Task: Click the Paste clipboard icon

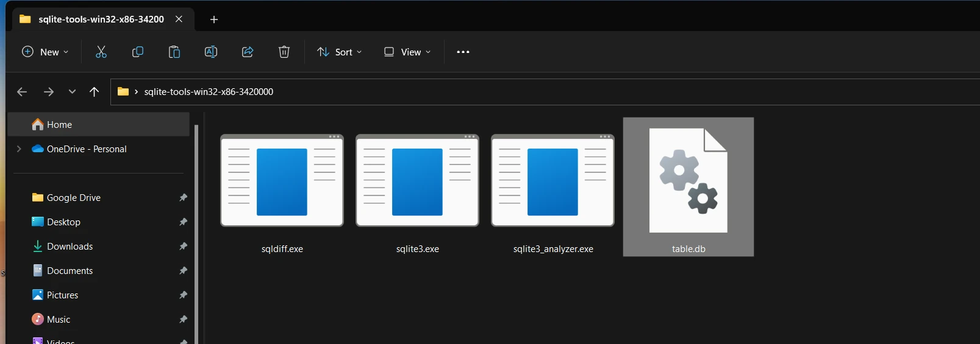Action: pyautogui.click(x=174, y=52)
